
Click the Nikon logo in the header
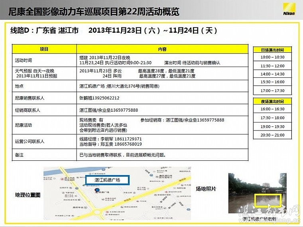pos(288,9)
